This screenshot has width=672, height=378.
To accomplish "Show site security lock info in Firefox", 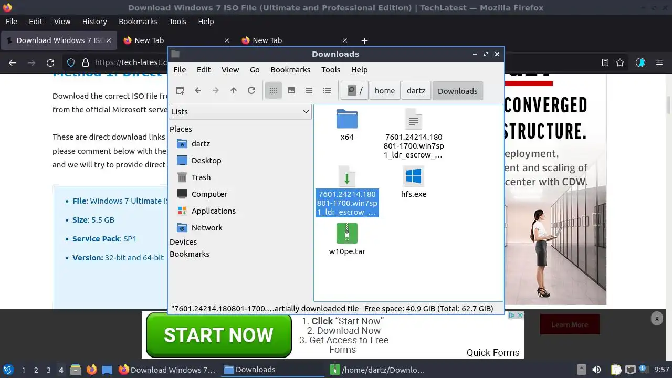I will point(86,62).
